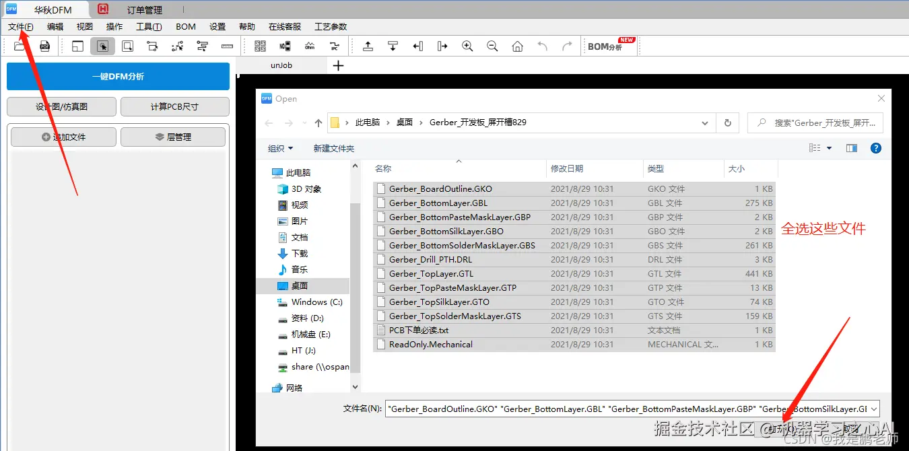Screen dimensions: 909x451
Task: Click the move-right arrow toolbar icon
Action: point(442,46)
